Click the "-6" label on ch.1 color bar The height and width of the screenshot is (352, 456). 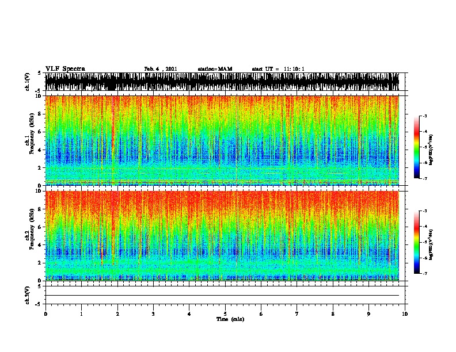point(425,163)
